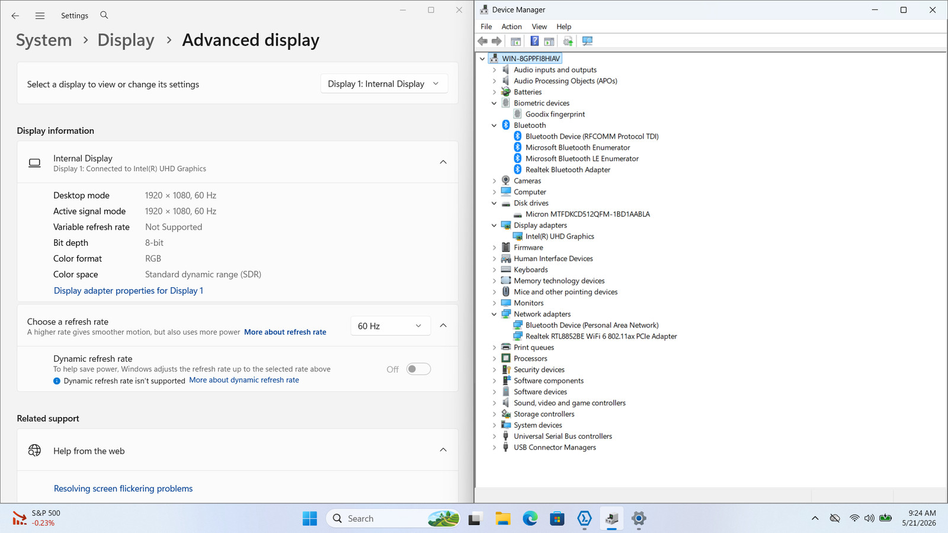Select the Storage controllers row
Viewport: 948px width, 533px height.
point(544,414)
